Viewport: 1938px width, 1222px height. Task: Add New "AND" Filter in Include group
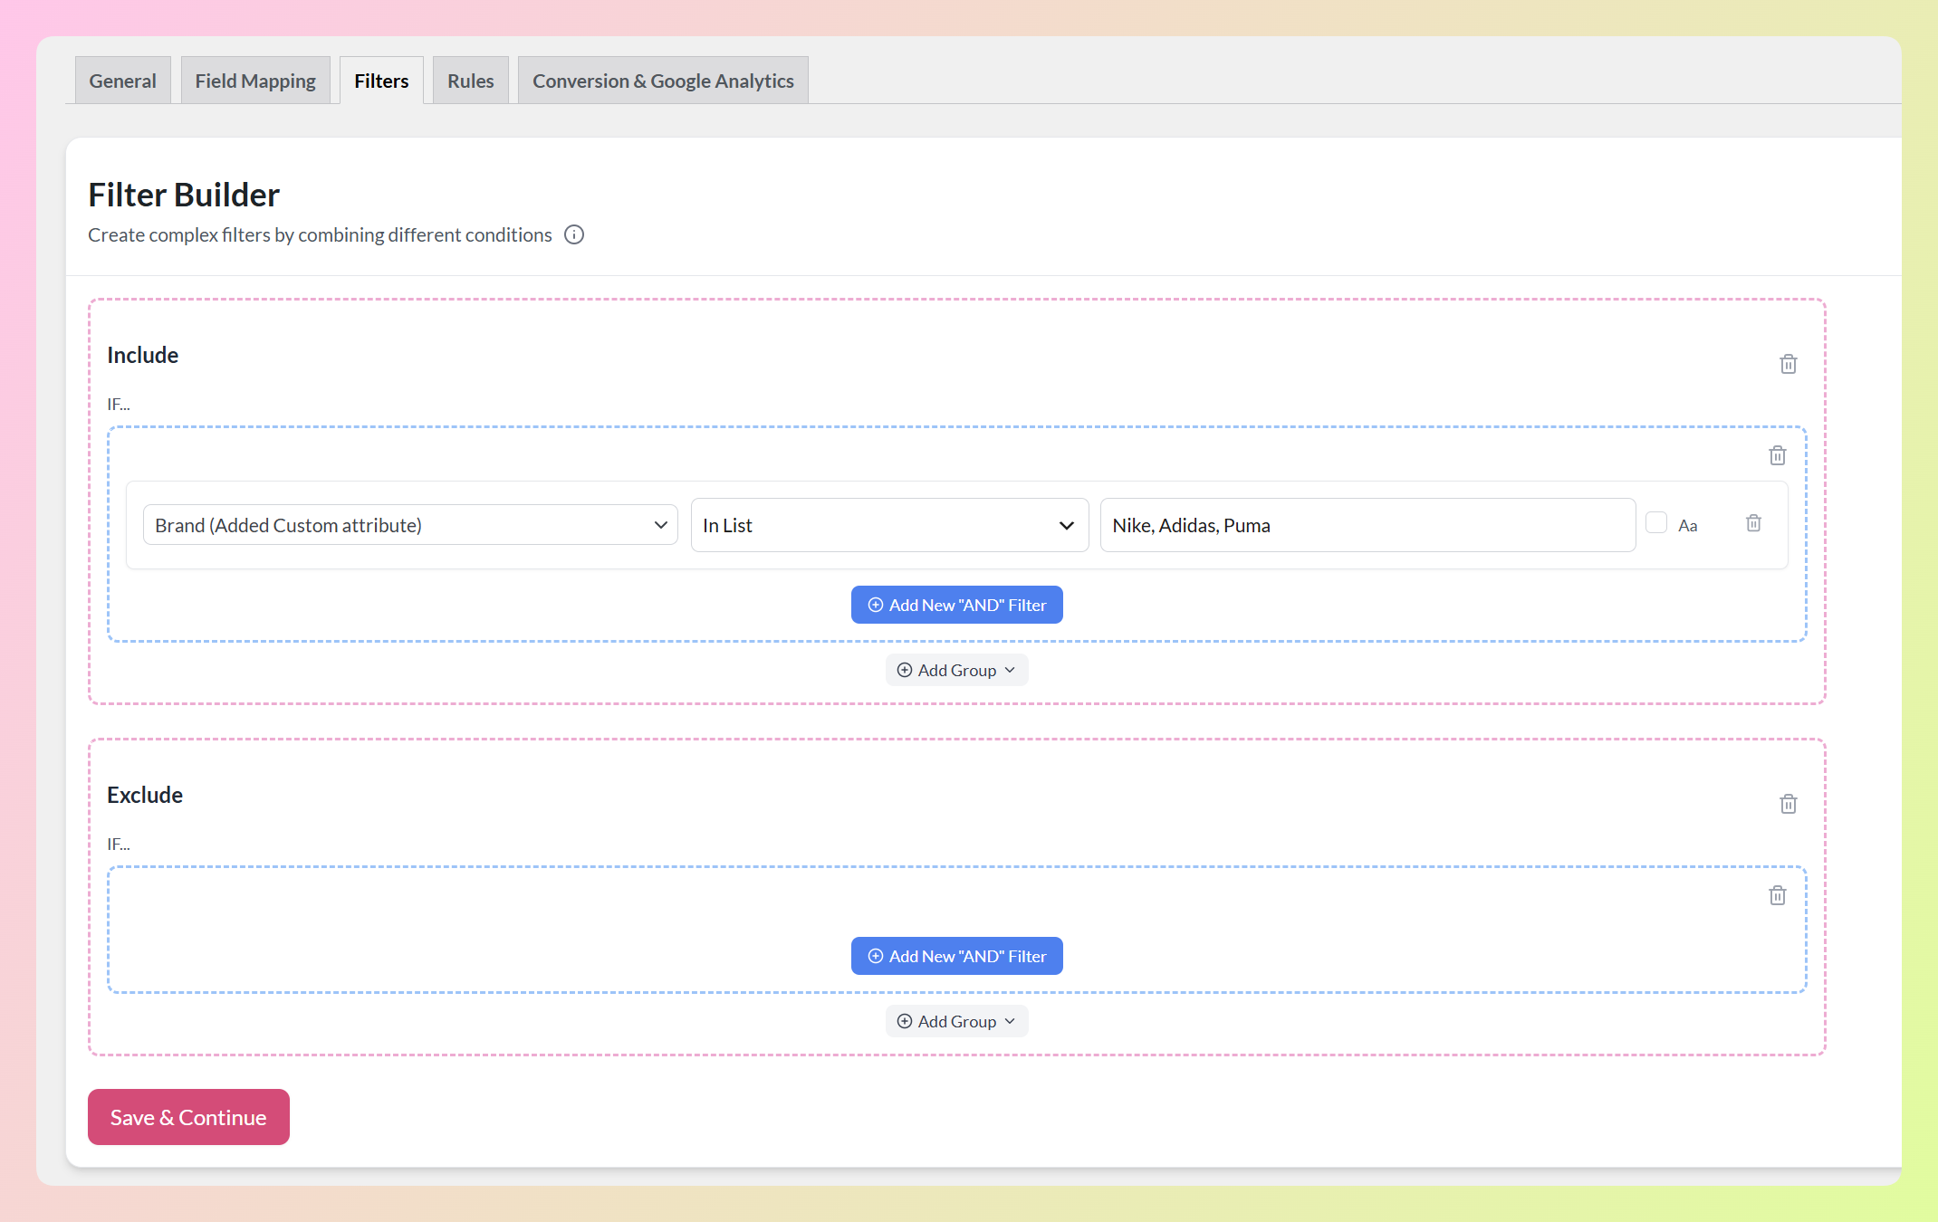(956, 605)
